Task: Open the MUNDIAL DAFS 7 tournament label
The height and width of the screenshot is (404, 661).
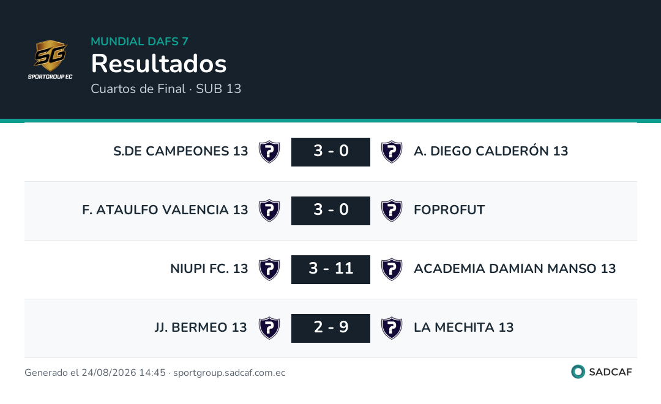Action: click(x=140, y=42)
